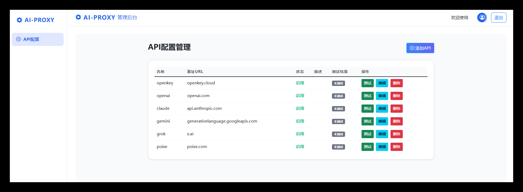Click the 启用 status in openkey row

[x=300, y=83]
